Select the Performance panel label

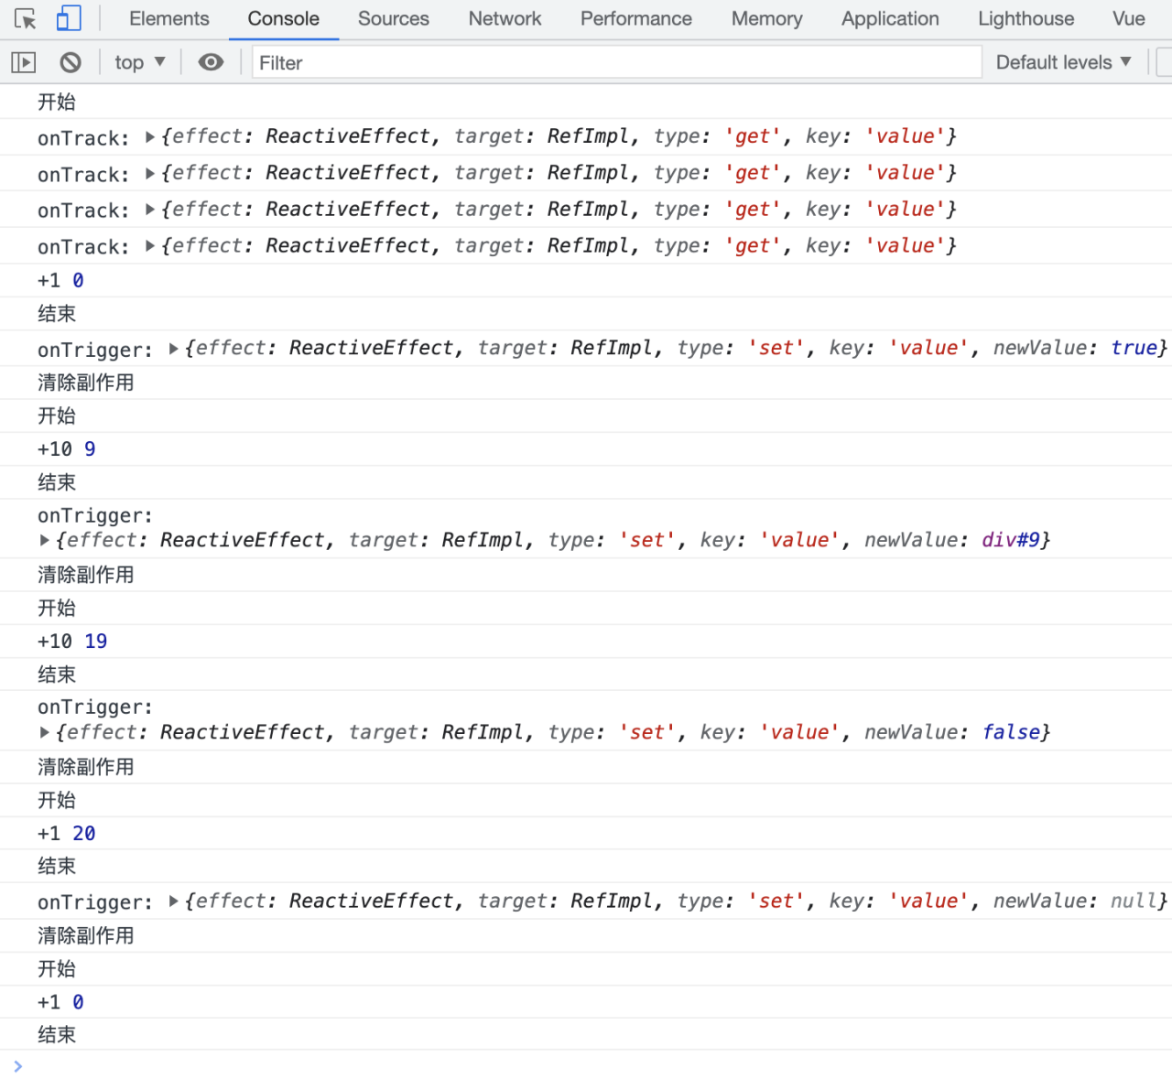tap(635, 18)
